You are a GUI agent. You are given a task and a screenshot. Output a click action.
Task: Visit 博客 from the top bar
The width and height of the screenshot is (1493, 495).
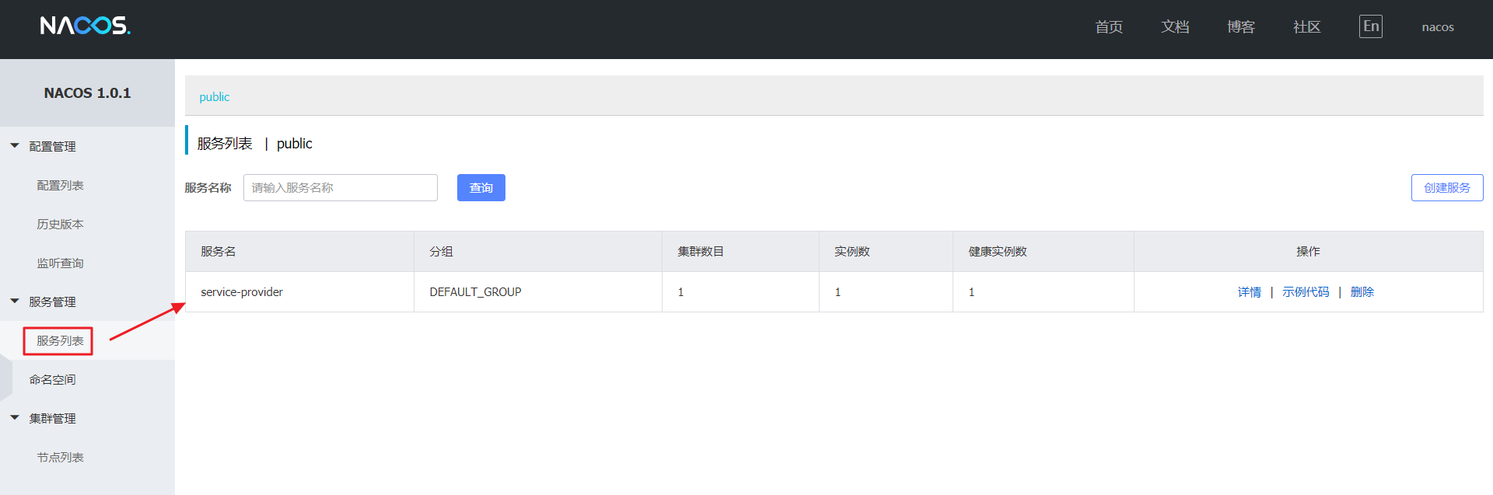[1240, 27]
